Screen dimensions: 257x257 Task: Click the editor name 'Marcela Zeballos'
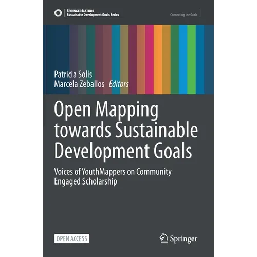[79, 84]
